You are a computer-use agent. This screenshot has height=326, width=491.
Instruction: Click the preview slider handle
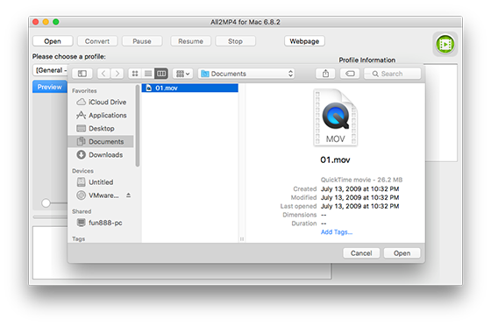click(x=46, y=202)
